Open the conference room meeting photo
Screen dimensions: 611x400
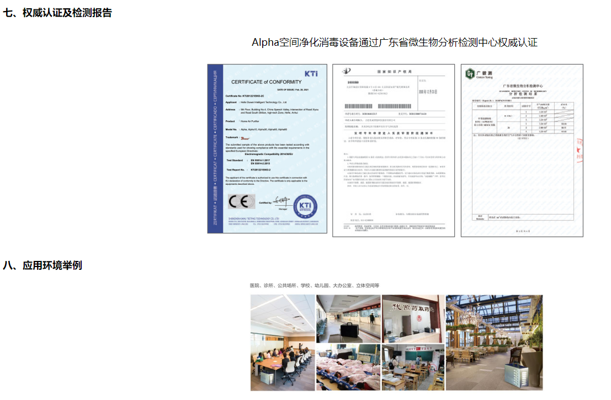point(283,343)
